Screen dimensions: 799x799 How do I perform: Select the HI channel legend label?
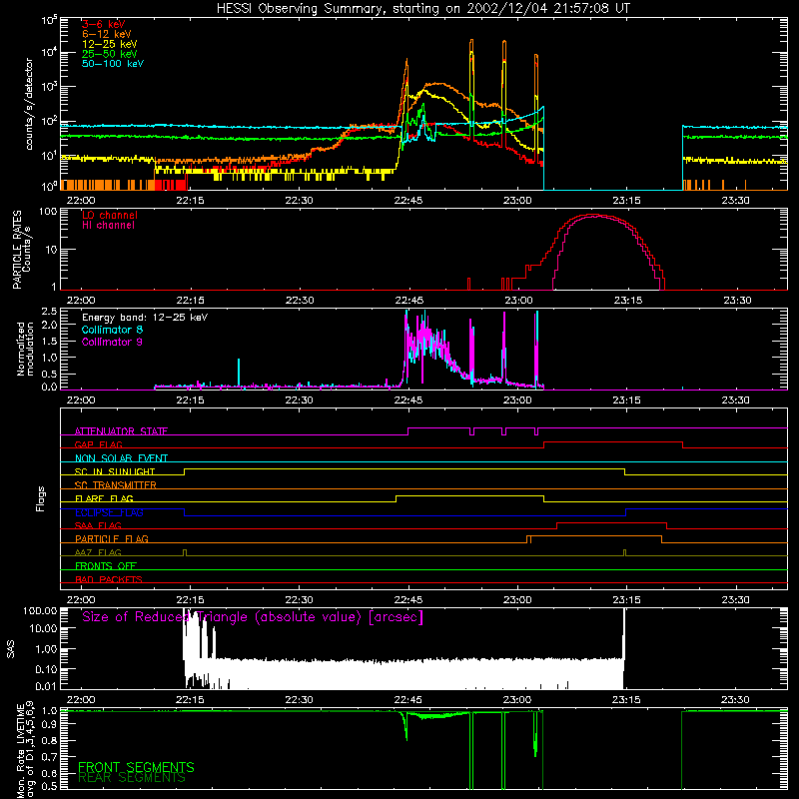[x=108, y=226]
